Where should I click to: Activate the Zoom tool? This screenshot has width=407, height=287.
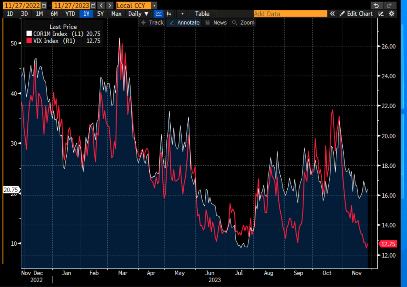243,23
